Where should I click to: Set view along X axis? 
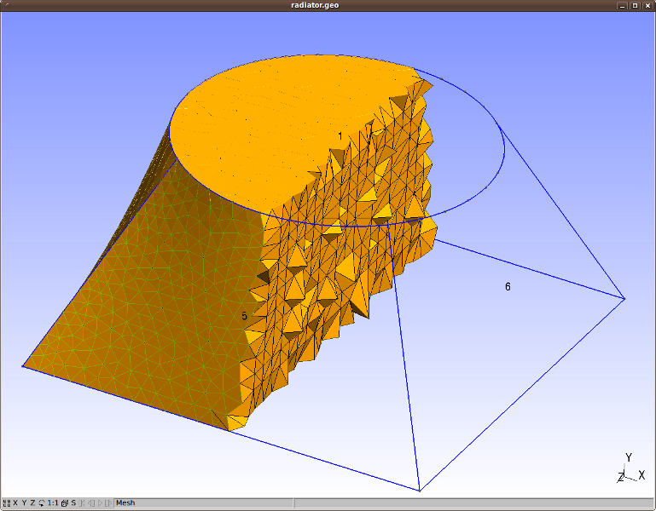[15, 503]
